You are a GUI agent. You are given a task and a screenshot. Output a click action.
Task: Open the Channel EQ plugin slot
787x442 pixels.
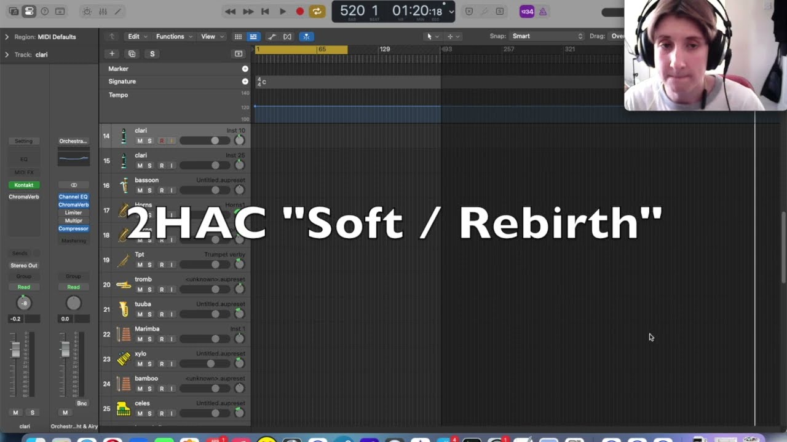click(73, 197)
